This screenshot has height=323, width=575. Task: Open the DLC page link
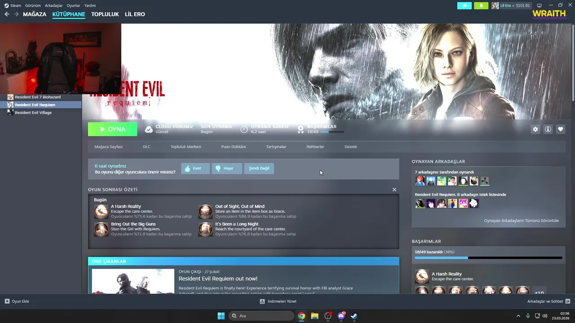[x=146, y=147]
